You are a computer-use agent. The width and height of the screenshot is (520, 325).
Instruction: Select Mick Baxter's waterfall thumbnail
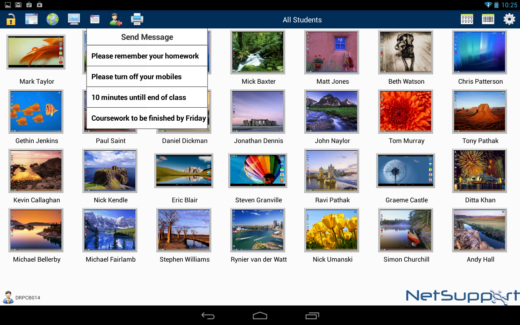tap(258, 52)
